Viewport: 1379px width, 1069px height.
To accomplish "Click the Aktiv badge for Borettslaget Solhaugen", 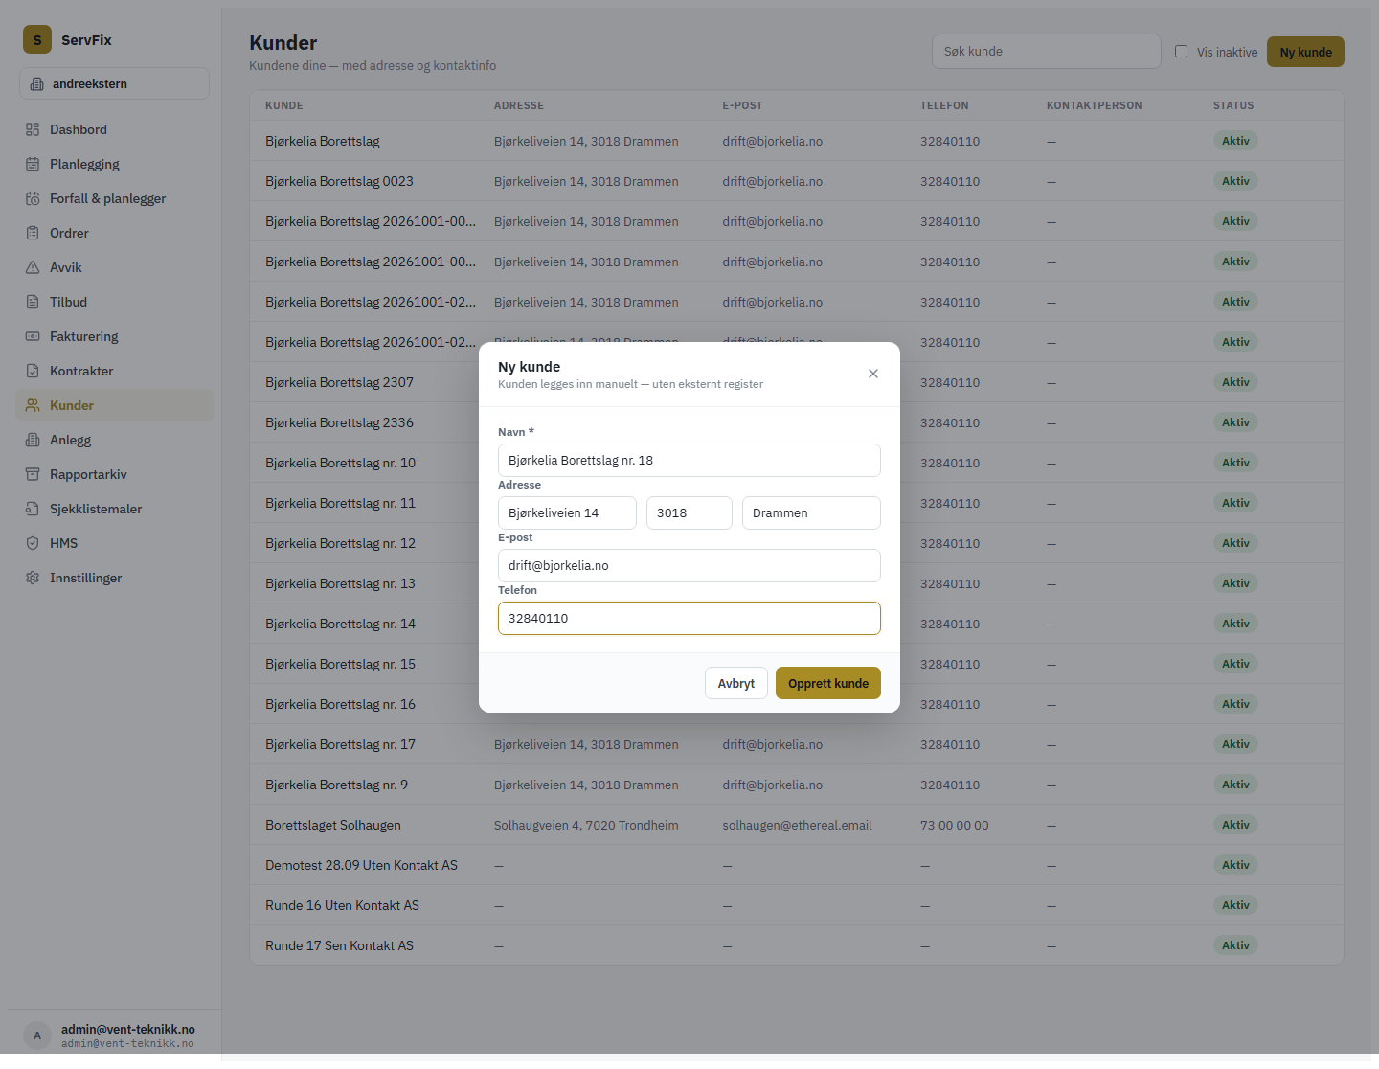I will point(1235,825).
